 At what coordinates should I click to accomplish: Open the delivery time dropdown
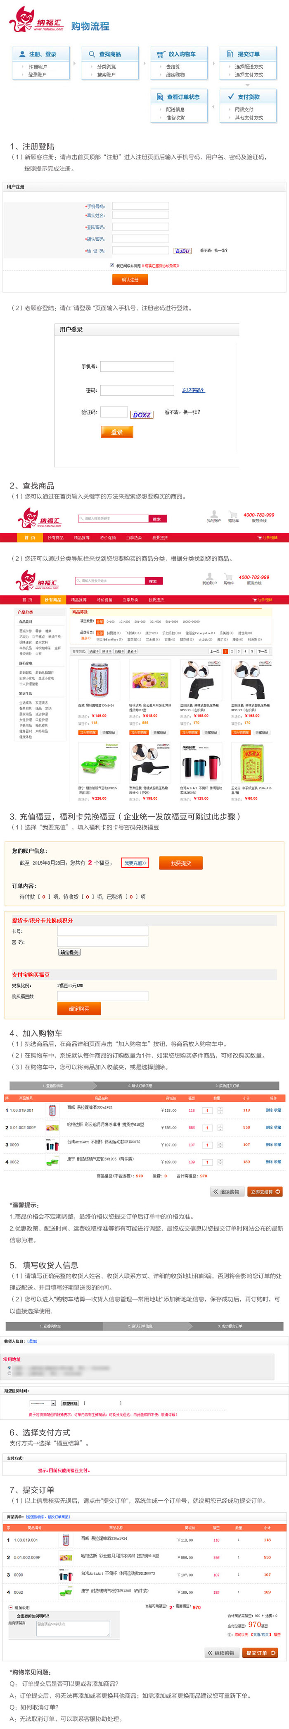pos(43,1403)
